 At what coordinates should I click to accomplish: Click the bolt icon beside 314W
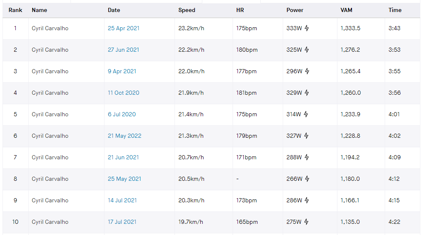point(306,114)
